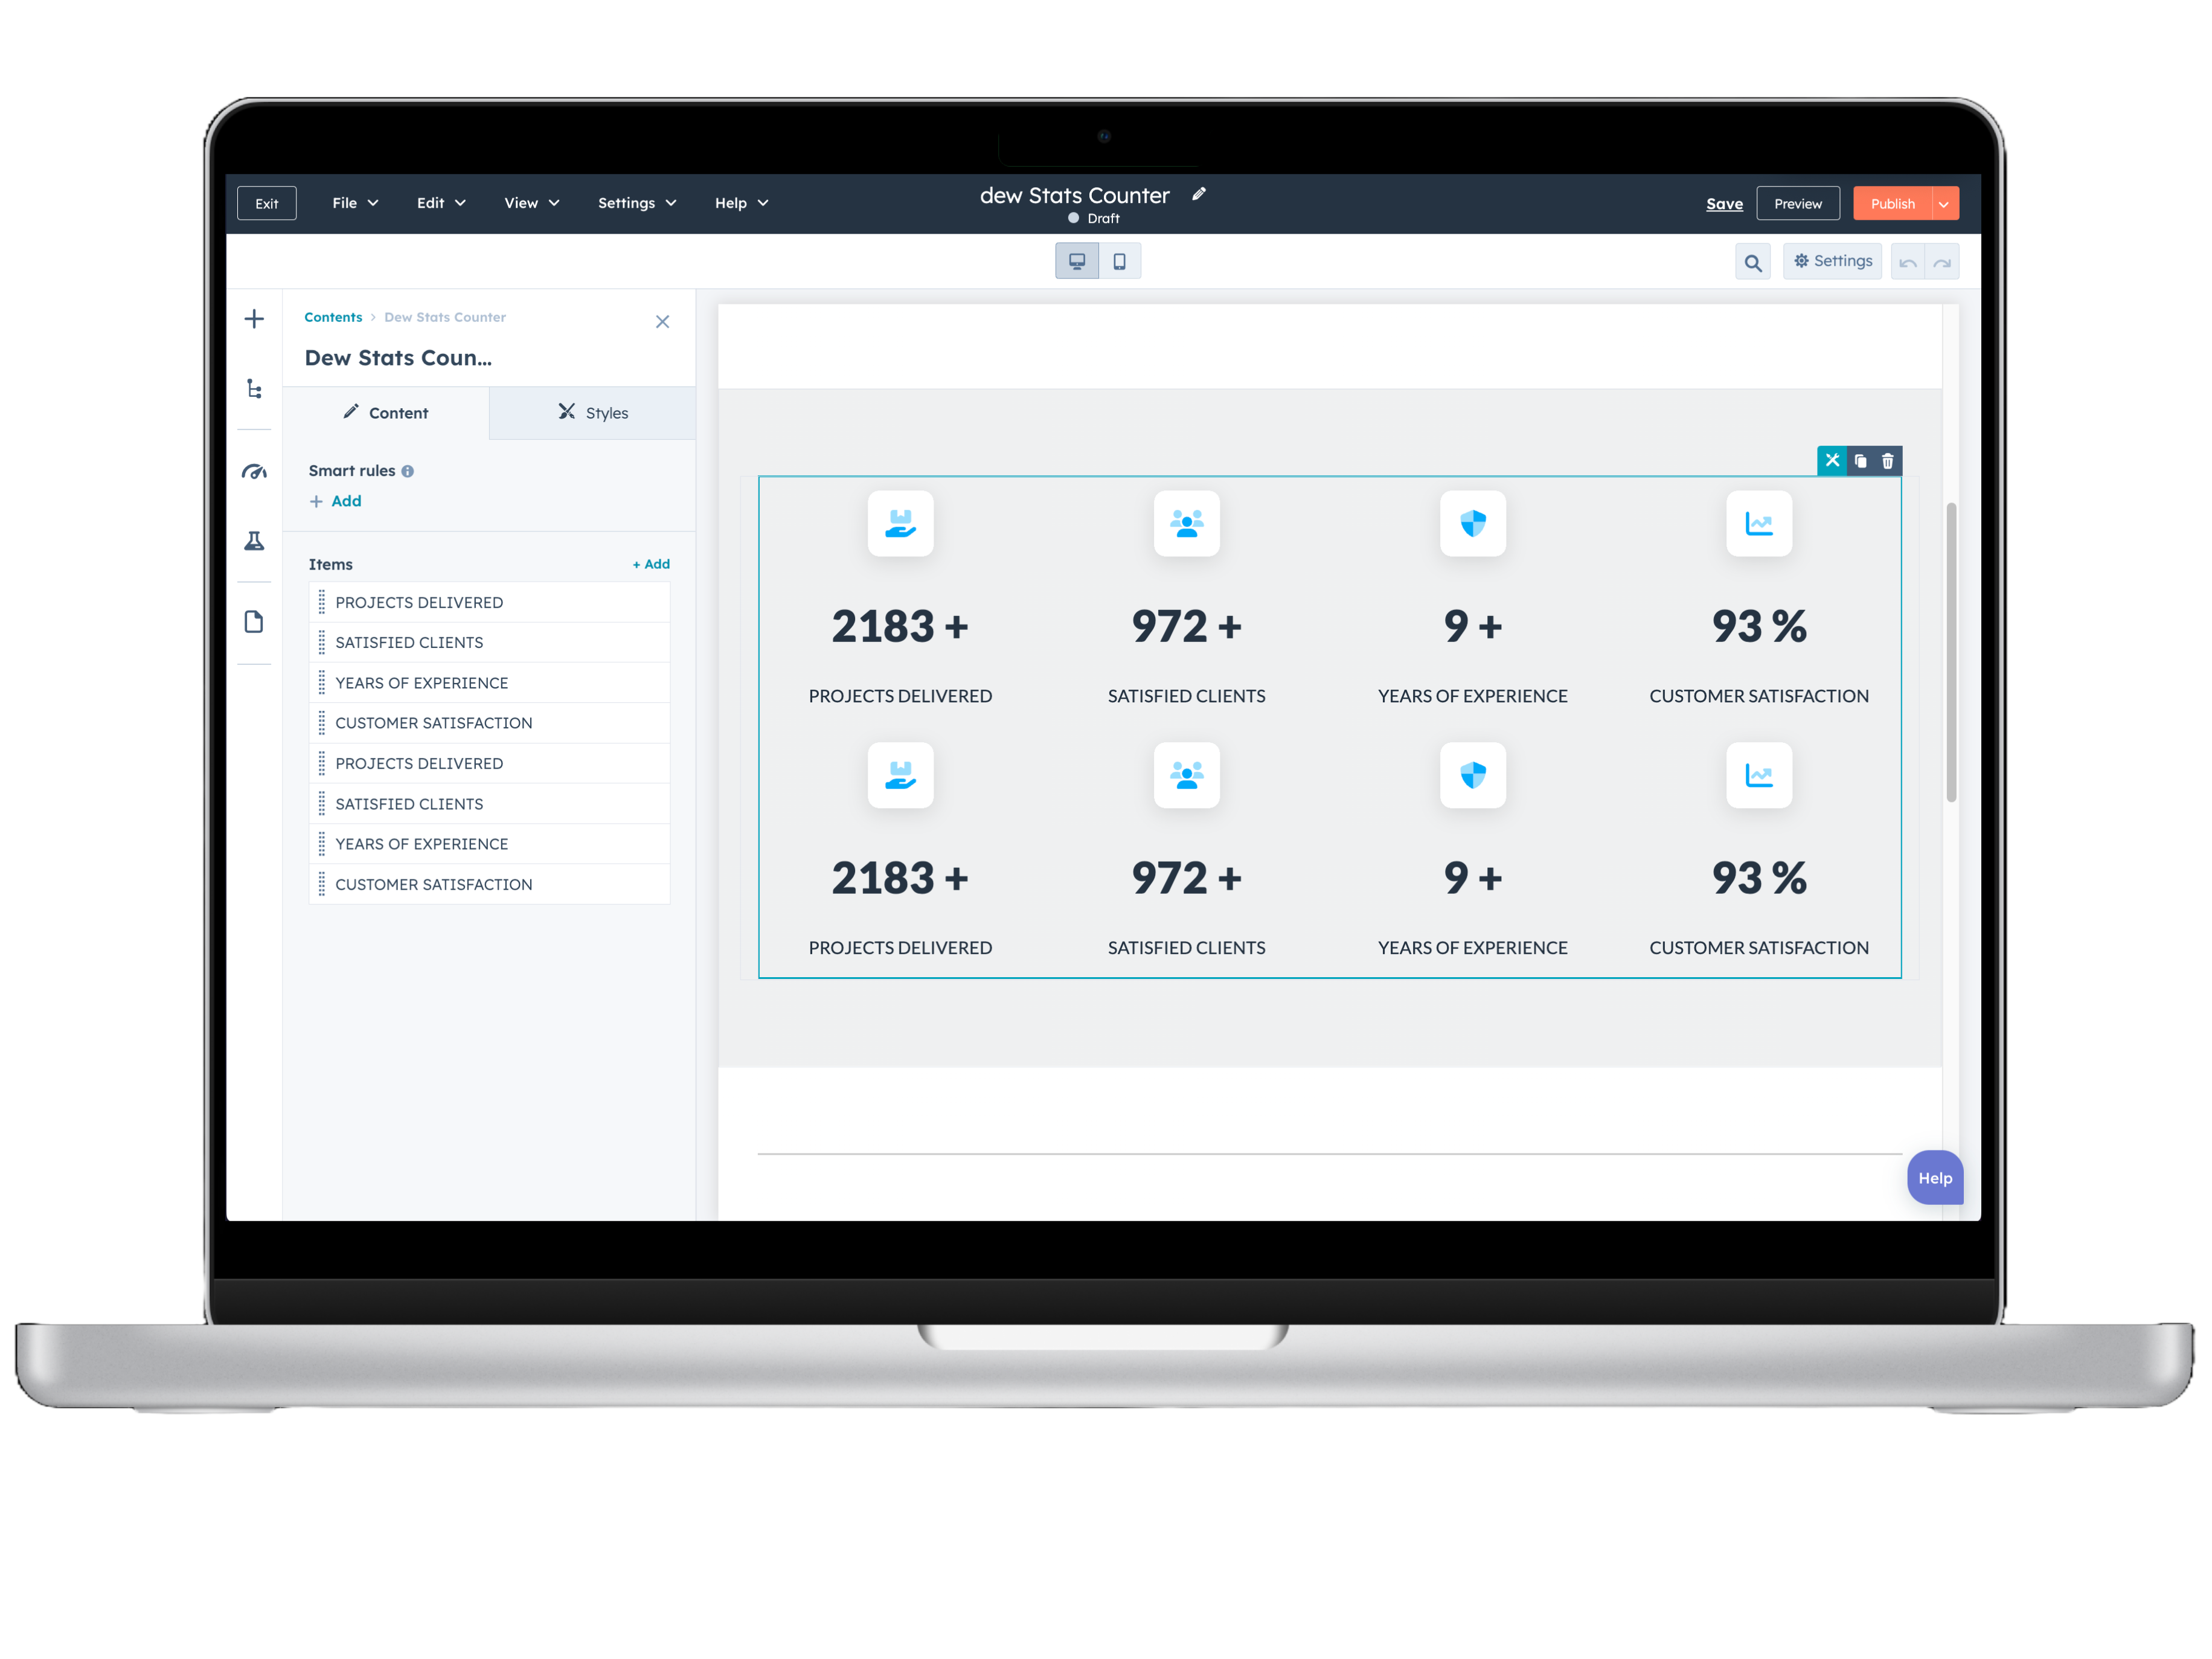
Task: Select the Content tab
Action: [x=386, y=413]
